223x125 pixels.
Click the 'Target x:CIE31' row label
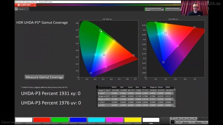coord(104,96)
